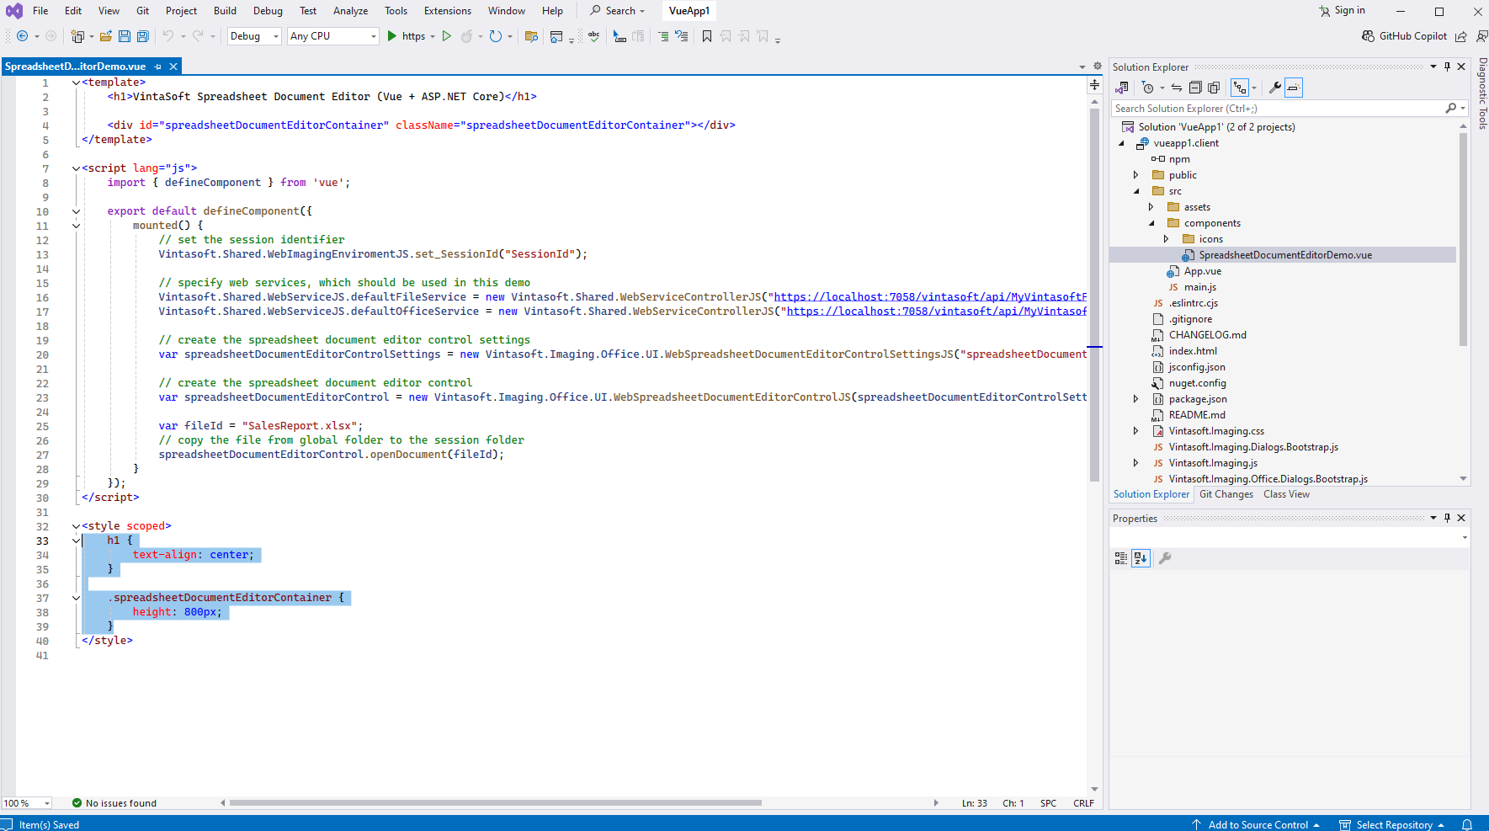Open Properties via the wrench icon in Solution Explorer
This screenshot has width=1489, height=831.
pos(1275,88)
